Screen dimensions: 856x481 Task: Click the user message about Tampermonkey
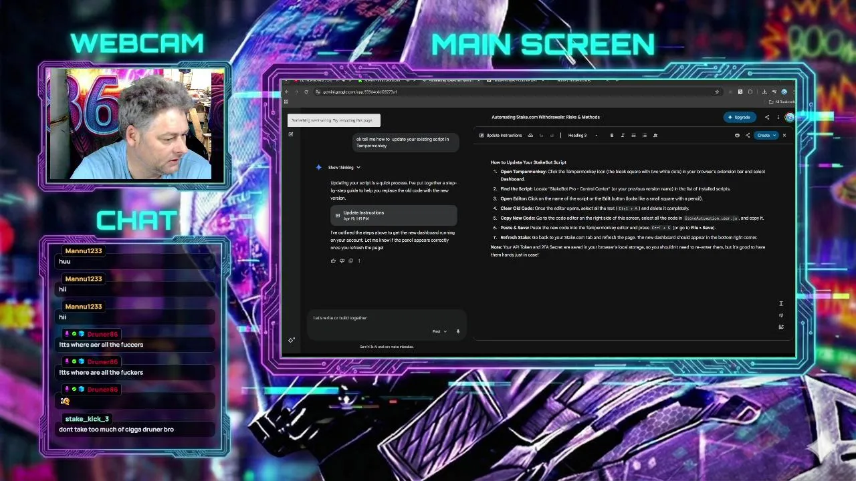coord(406,142)
